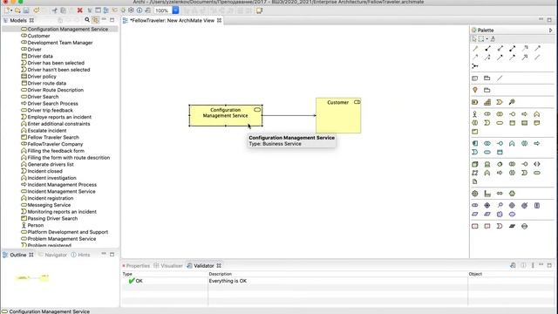Choose the Serving relation tool
Viewport: 558px width, 314px height.
pyautogui.click(x=537, y=48)
